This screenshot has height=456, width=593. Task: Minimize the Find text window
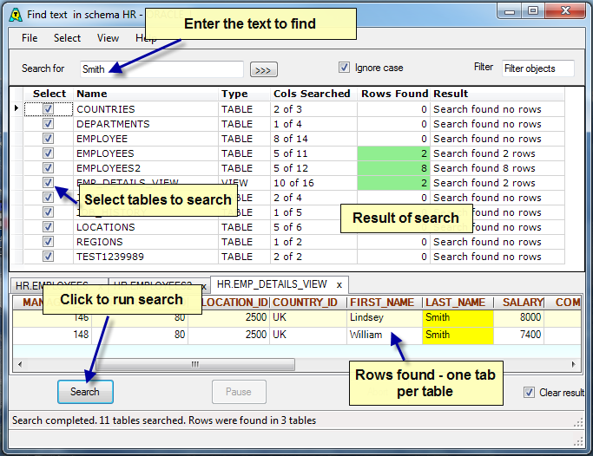click(510, 11)
